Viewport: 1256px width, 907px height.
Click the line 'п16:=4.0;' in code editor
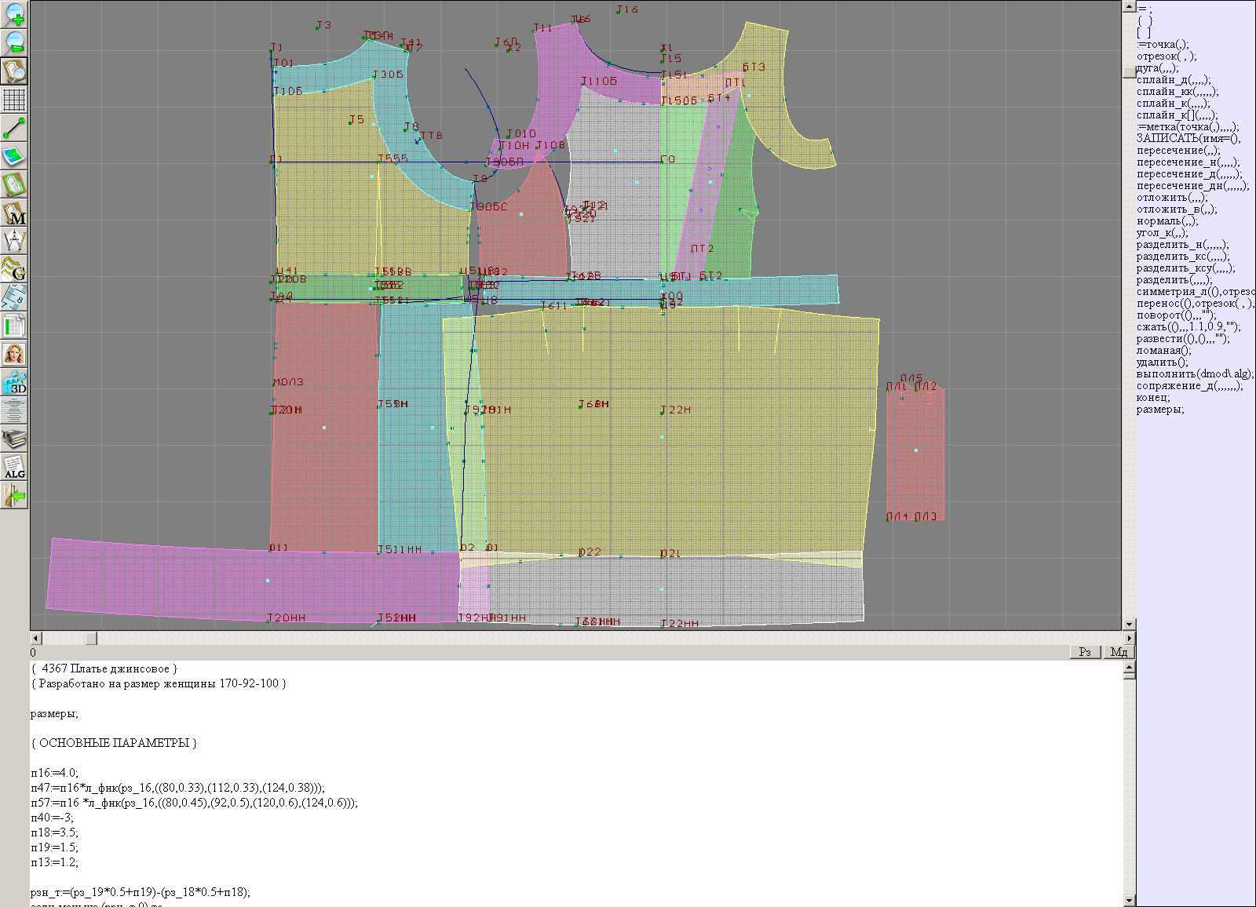pyautogui.click(x=55, y=773)
